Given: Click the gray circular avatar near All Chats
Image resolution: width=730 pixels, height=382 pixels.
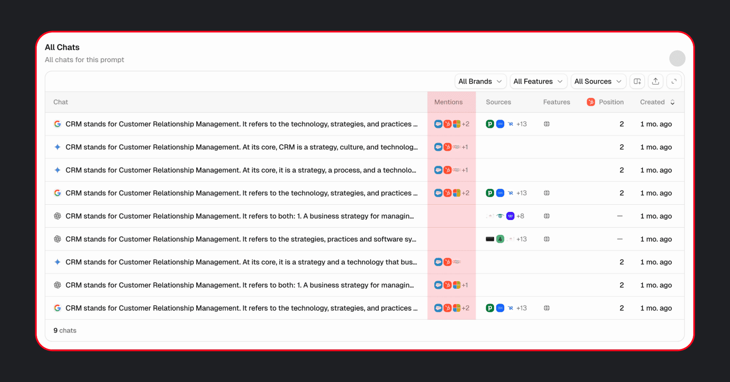Looking at the screenshot, I should 677,58.
